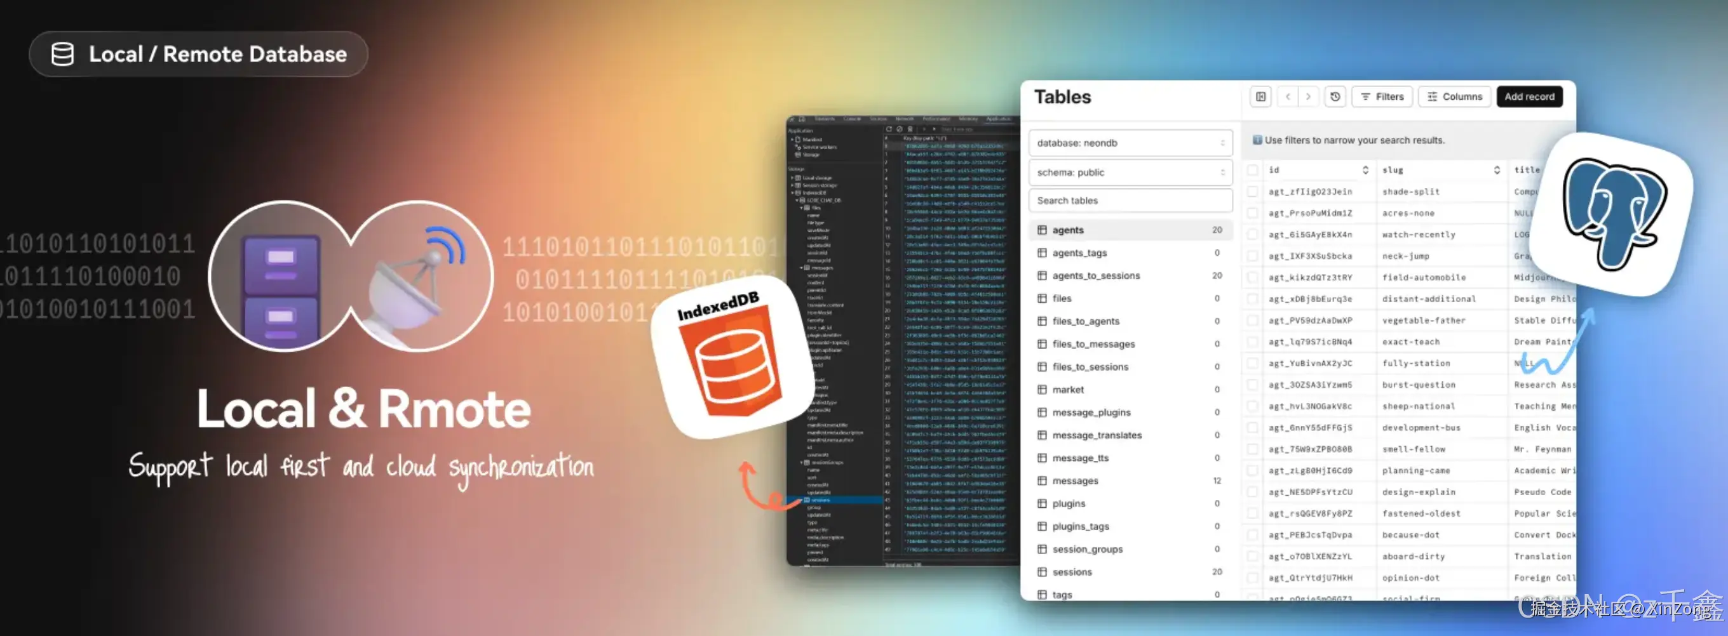Click the 'message_translates' table row
This screenshot has height=636, width=1728.
click(x=1130, y=435)
